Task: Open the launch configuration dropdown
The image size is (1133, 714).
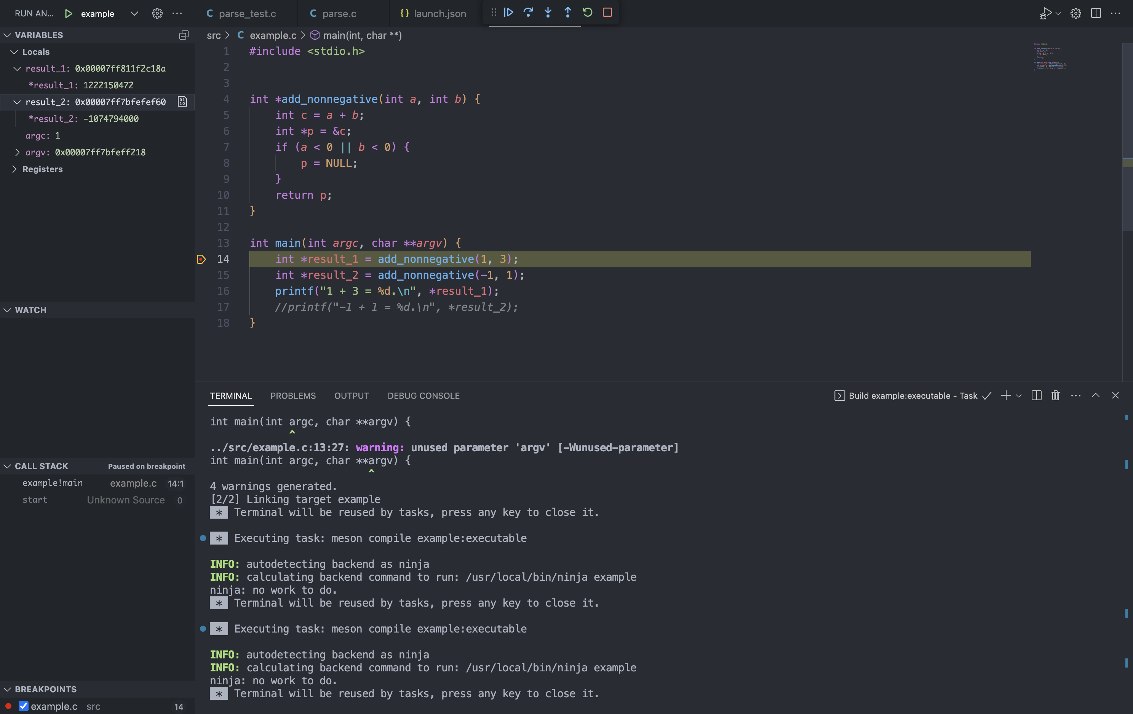Action: [x=134, y=13]
